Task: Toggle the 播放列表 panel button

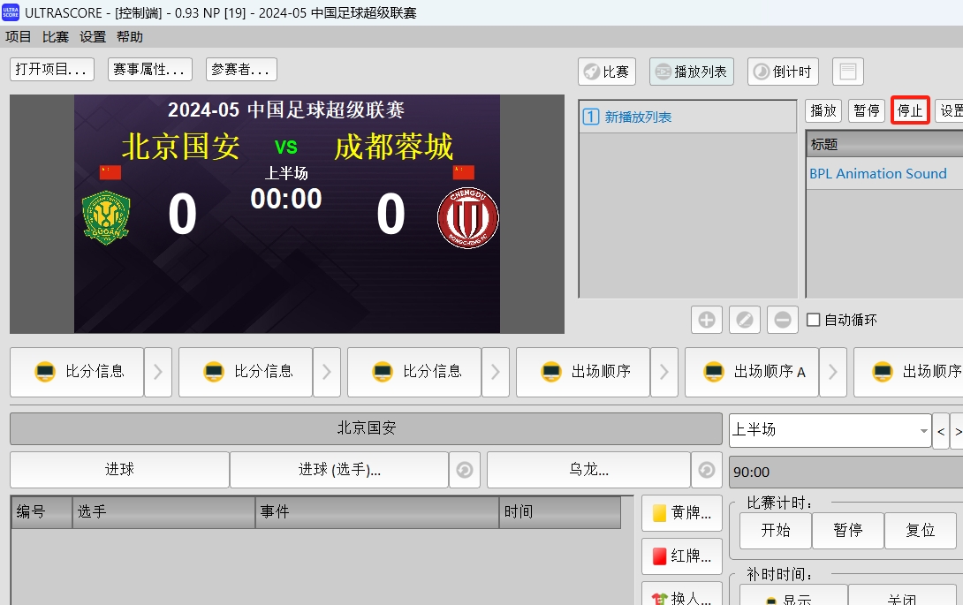Action: coord(692,72)
